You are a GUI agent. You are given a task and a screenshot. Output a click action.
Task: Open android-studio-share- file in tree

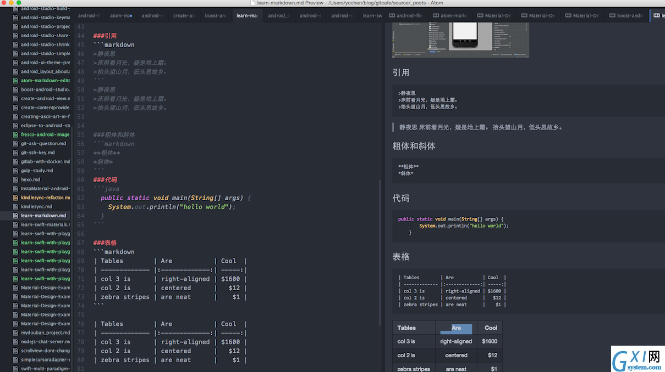pyautogui.click(x=46, y=36)
